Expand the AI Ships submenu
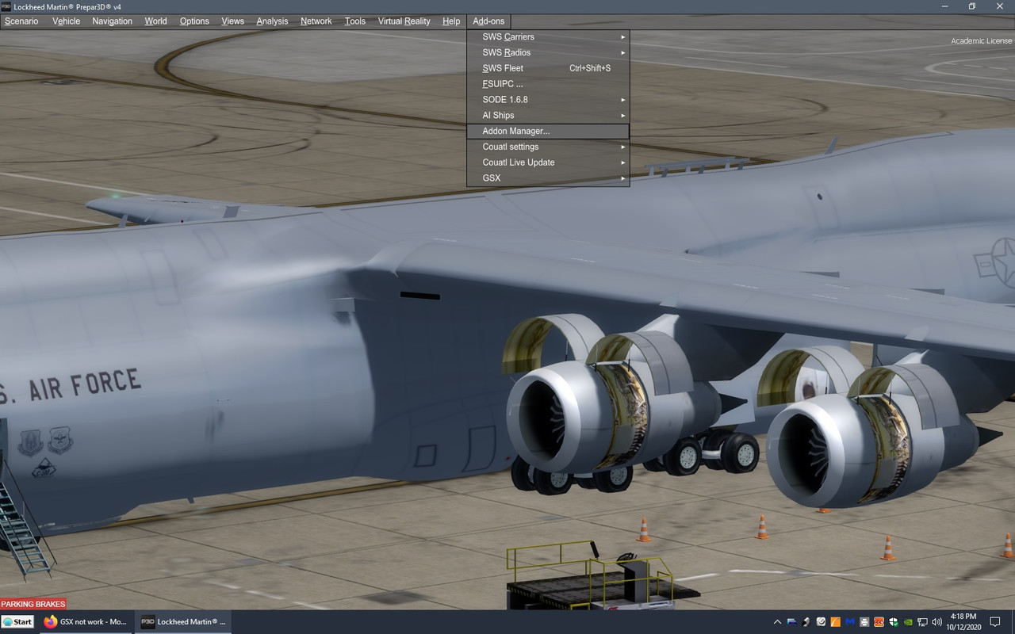 [x=548, y=116]
